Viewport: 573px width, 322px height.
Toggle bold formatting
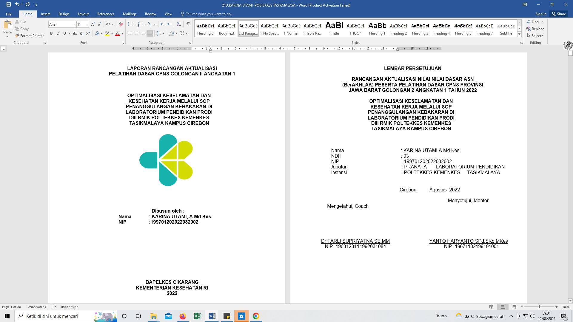[51, 33]
